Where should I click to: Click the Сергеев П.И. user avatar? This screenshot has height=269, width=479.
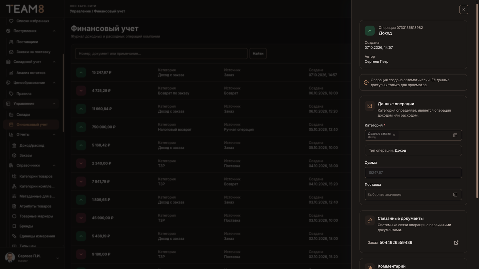coord(10,258)
